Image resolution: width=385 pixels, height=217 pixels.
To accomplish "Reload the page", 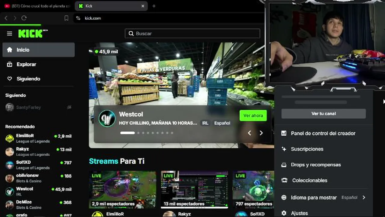I will coord(24,18).
